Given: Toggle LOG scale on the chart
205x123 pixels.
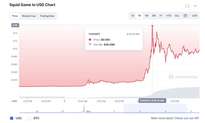Looking at the screenshot, I should click(194, 16).
